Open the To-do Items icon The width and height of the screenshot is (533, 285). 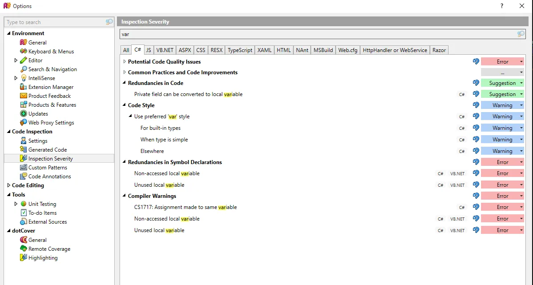pos(24,213)
